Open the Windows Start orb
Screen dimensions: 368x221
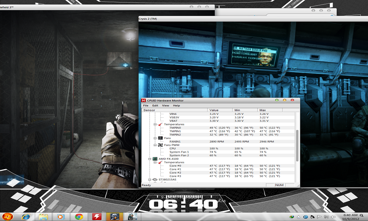(8, 217)
